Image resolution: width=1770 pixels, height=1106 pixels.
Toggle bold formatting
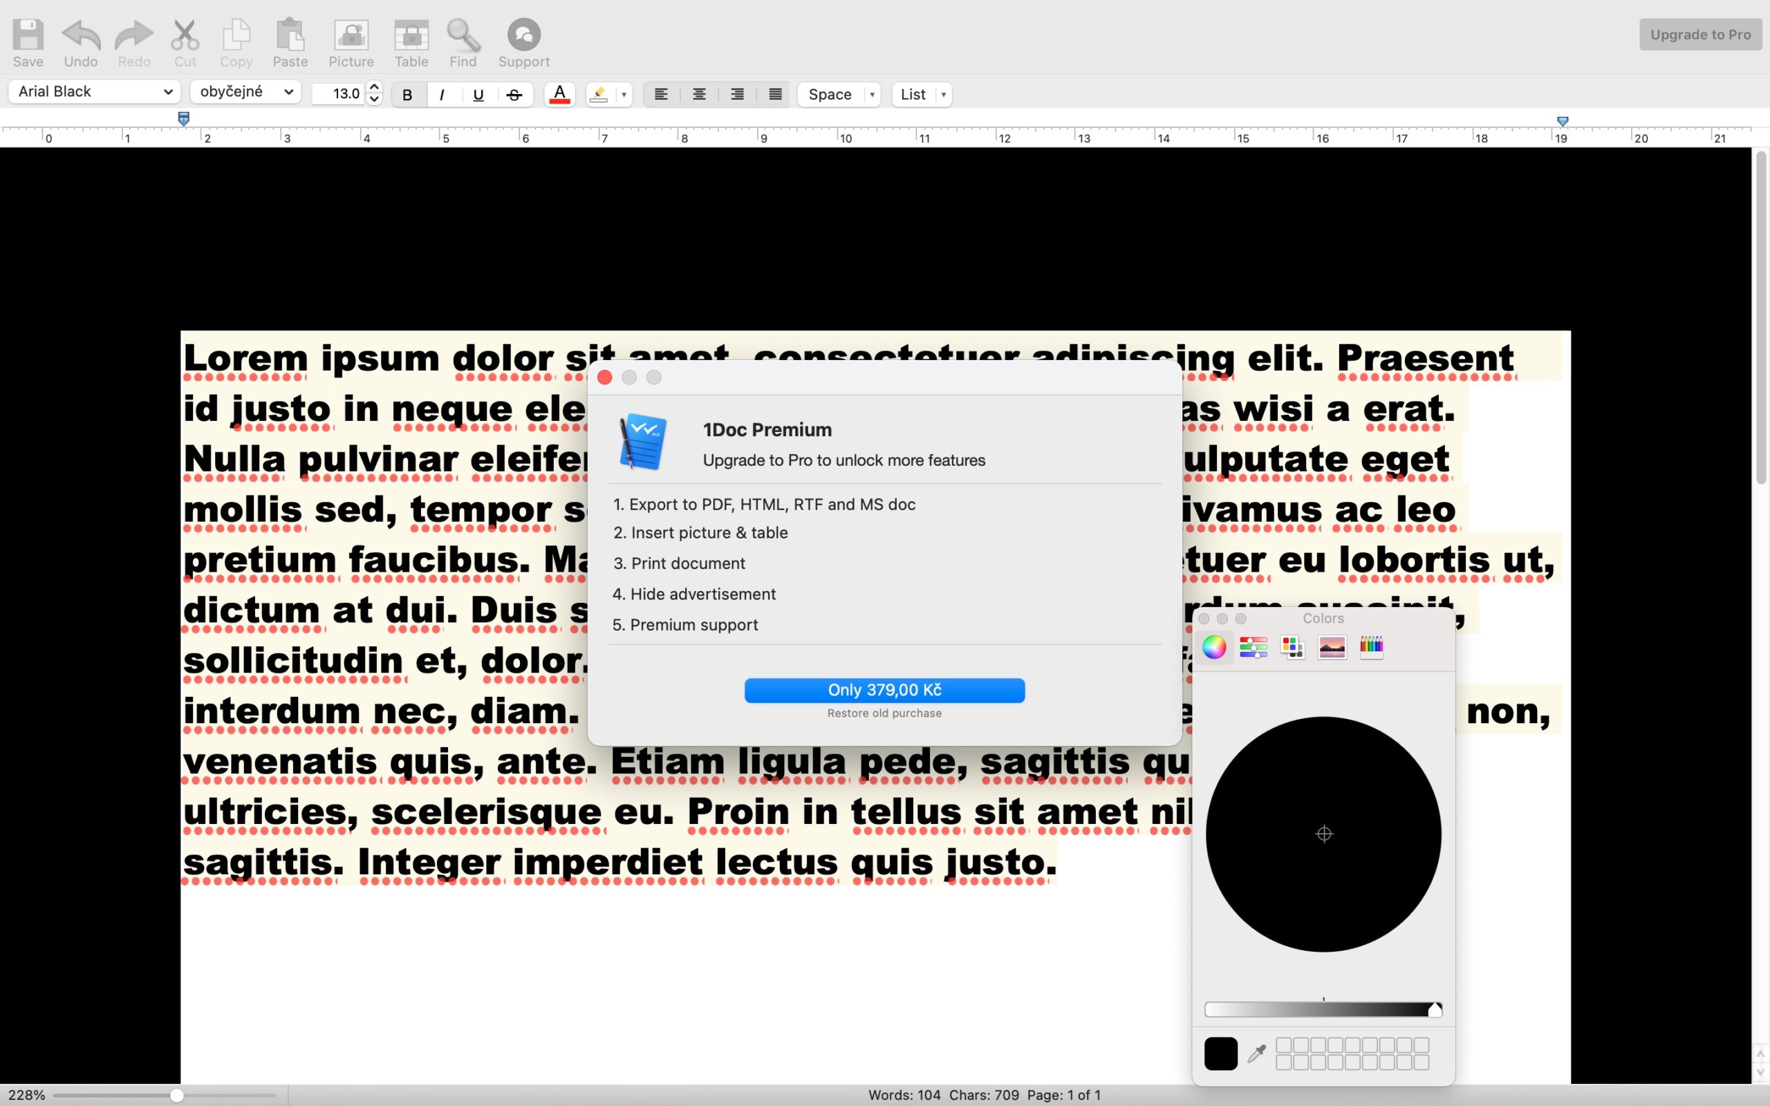[408, 95]
